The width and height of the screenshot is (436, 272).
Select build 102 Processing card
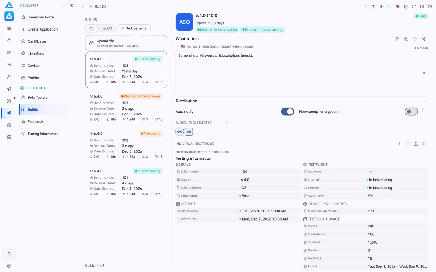[x=126, y=145]
